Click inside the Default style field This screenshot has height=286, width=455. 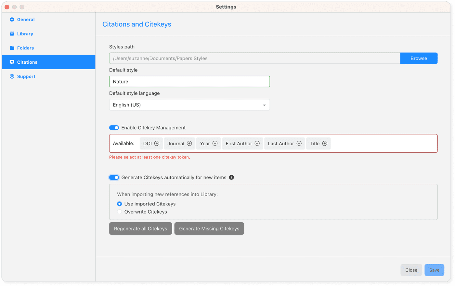(189, 81)
